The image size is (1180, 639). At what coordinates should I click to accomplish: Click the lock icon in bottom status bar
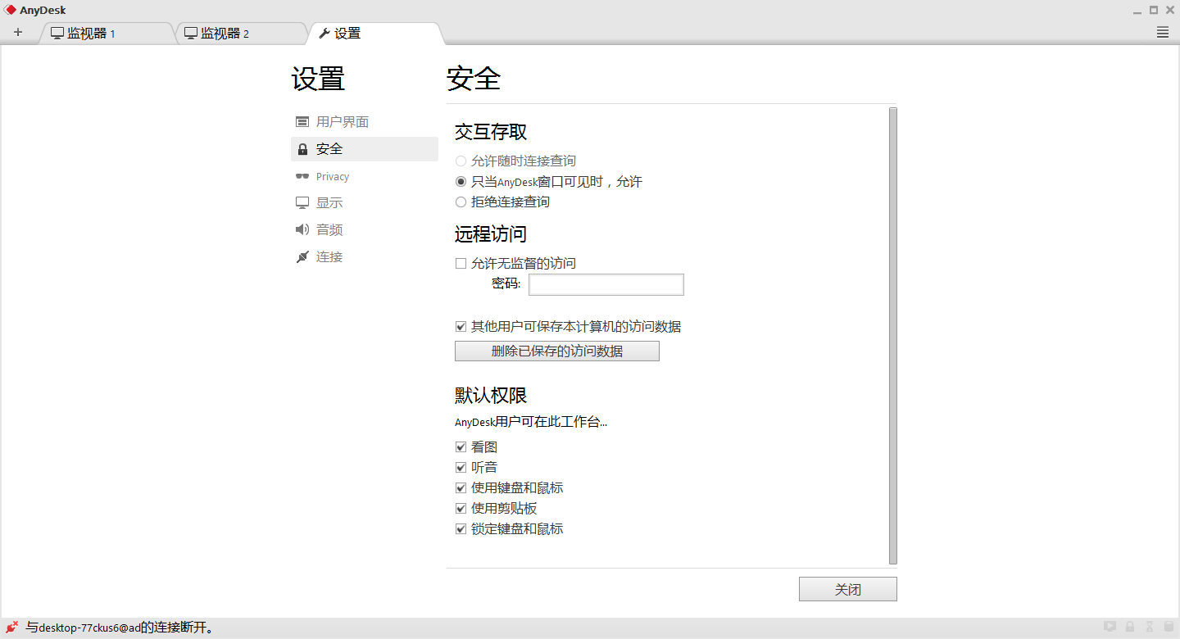pyautogui.click(x=1130, y=626)
